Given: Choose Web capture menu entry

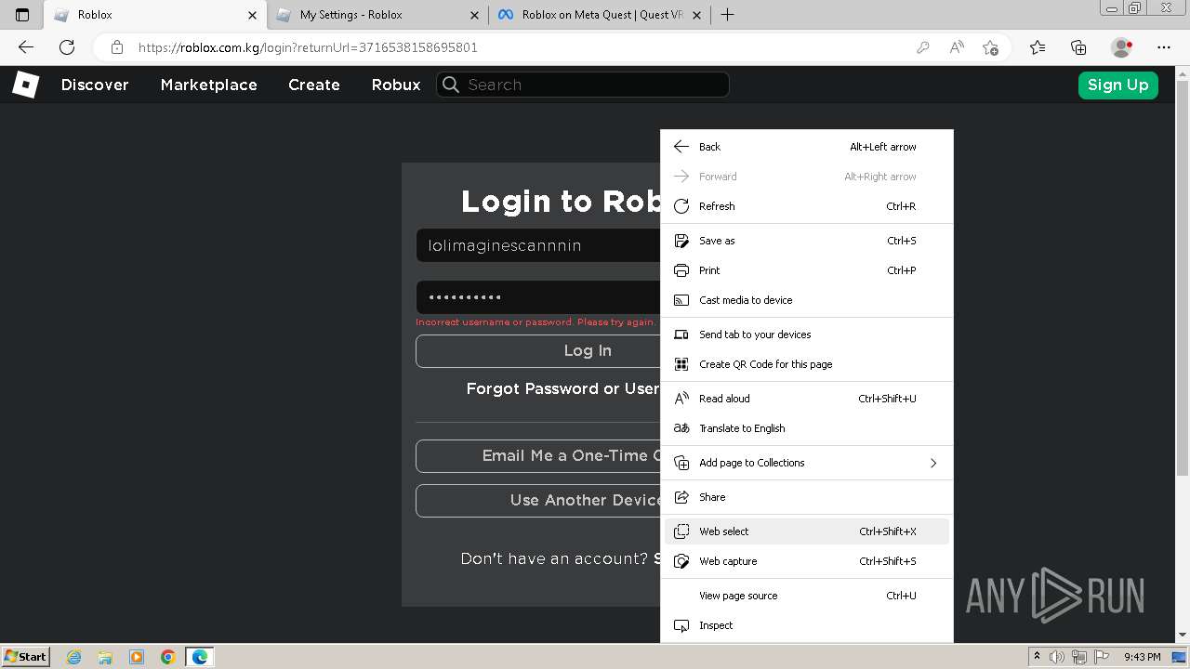Looking at the screenshot, I should pos(807,561).
